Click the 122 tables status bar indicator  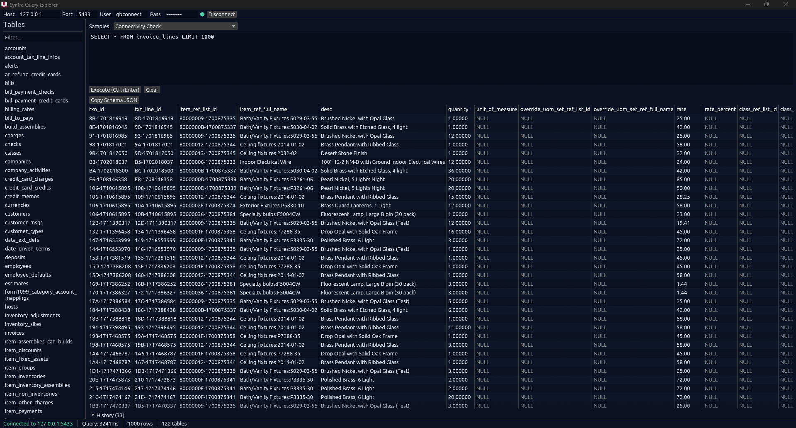[x=174, y=423]
